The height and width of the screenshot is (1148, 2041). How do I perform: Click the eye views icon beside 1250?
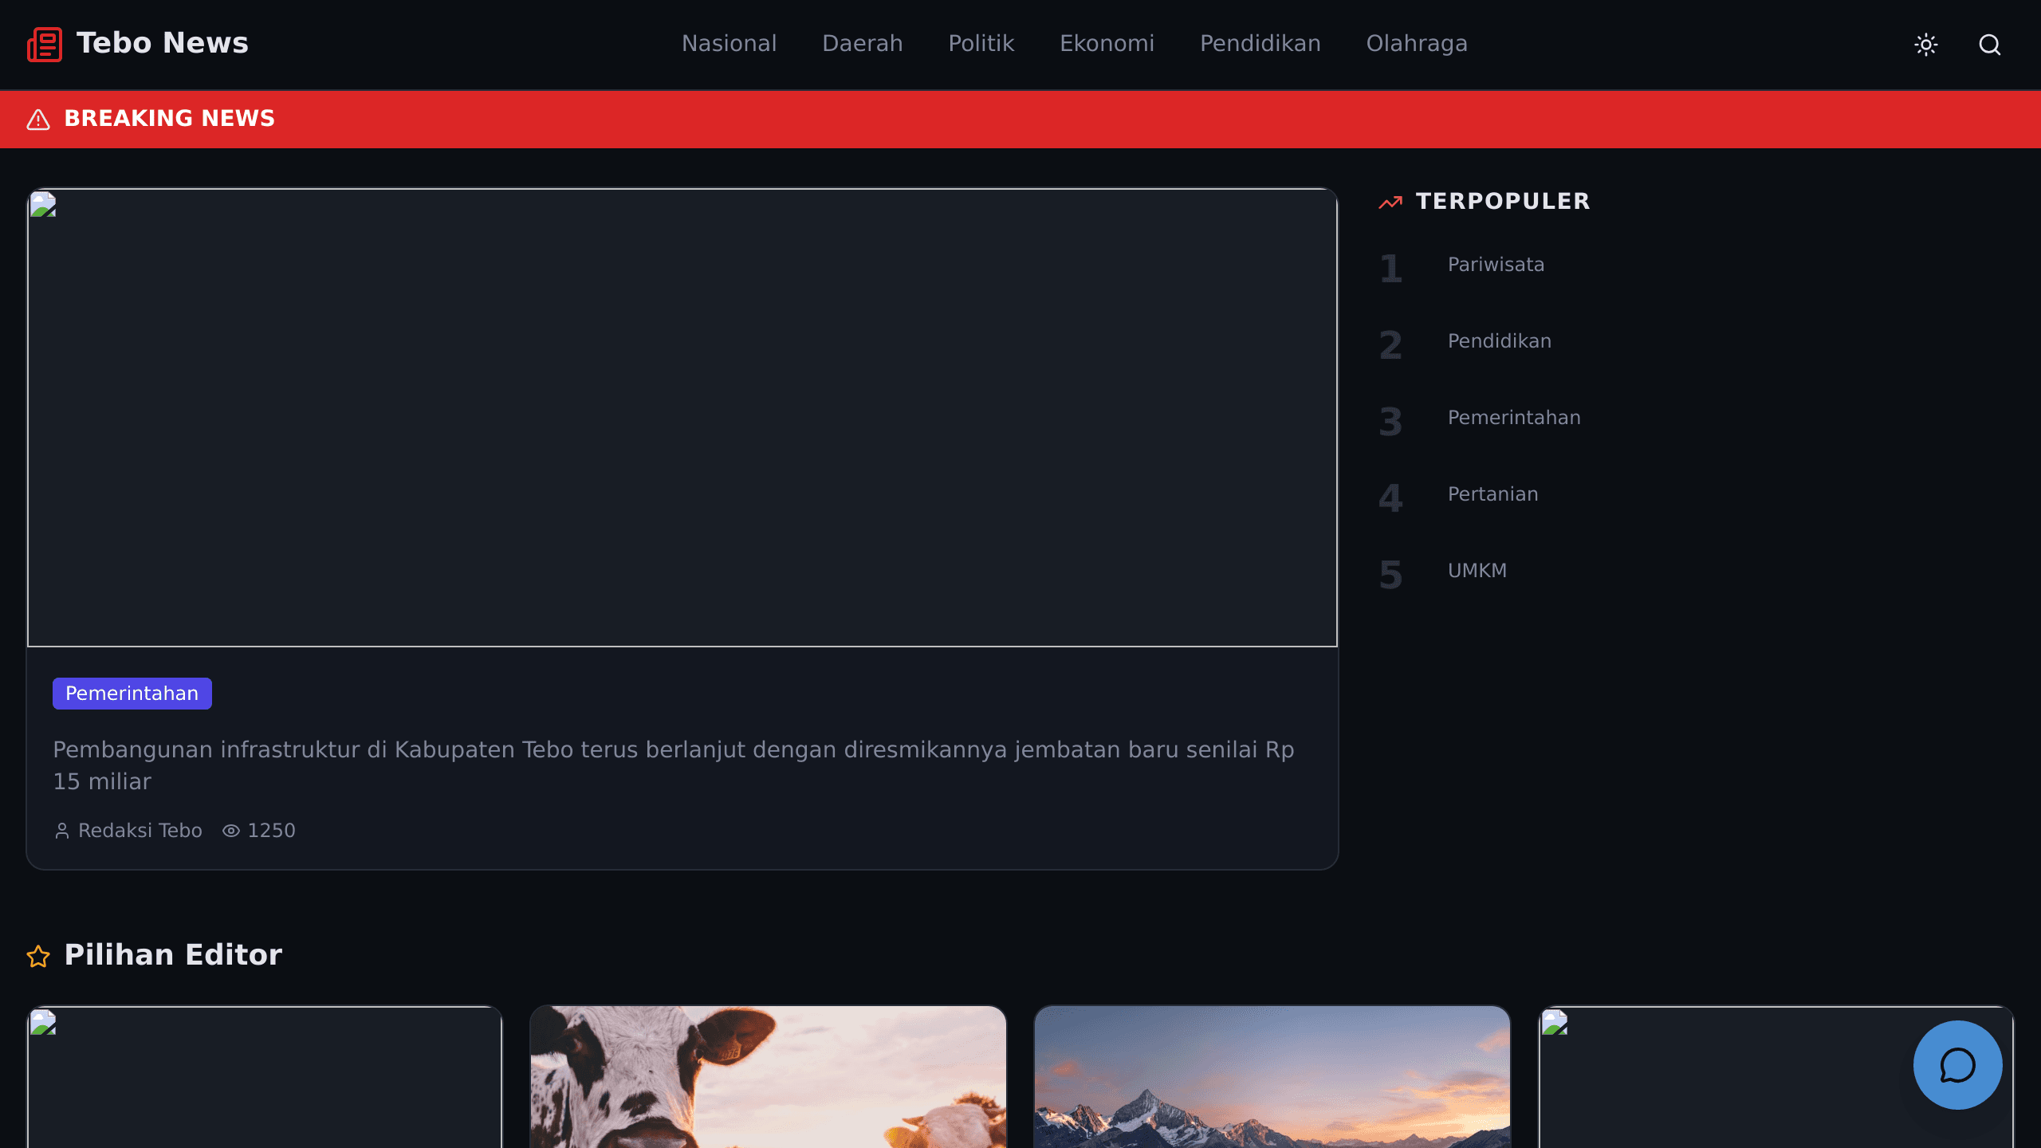coord(230,831)
